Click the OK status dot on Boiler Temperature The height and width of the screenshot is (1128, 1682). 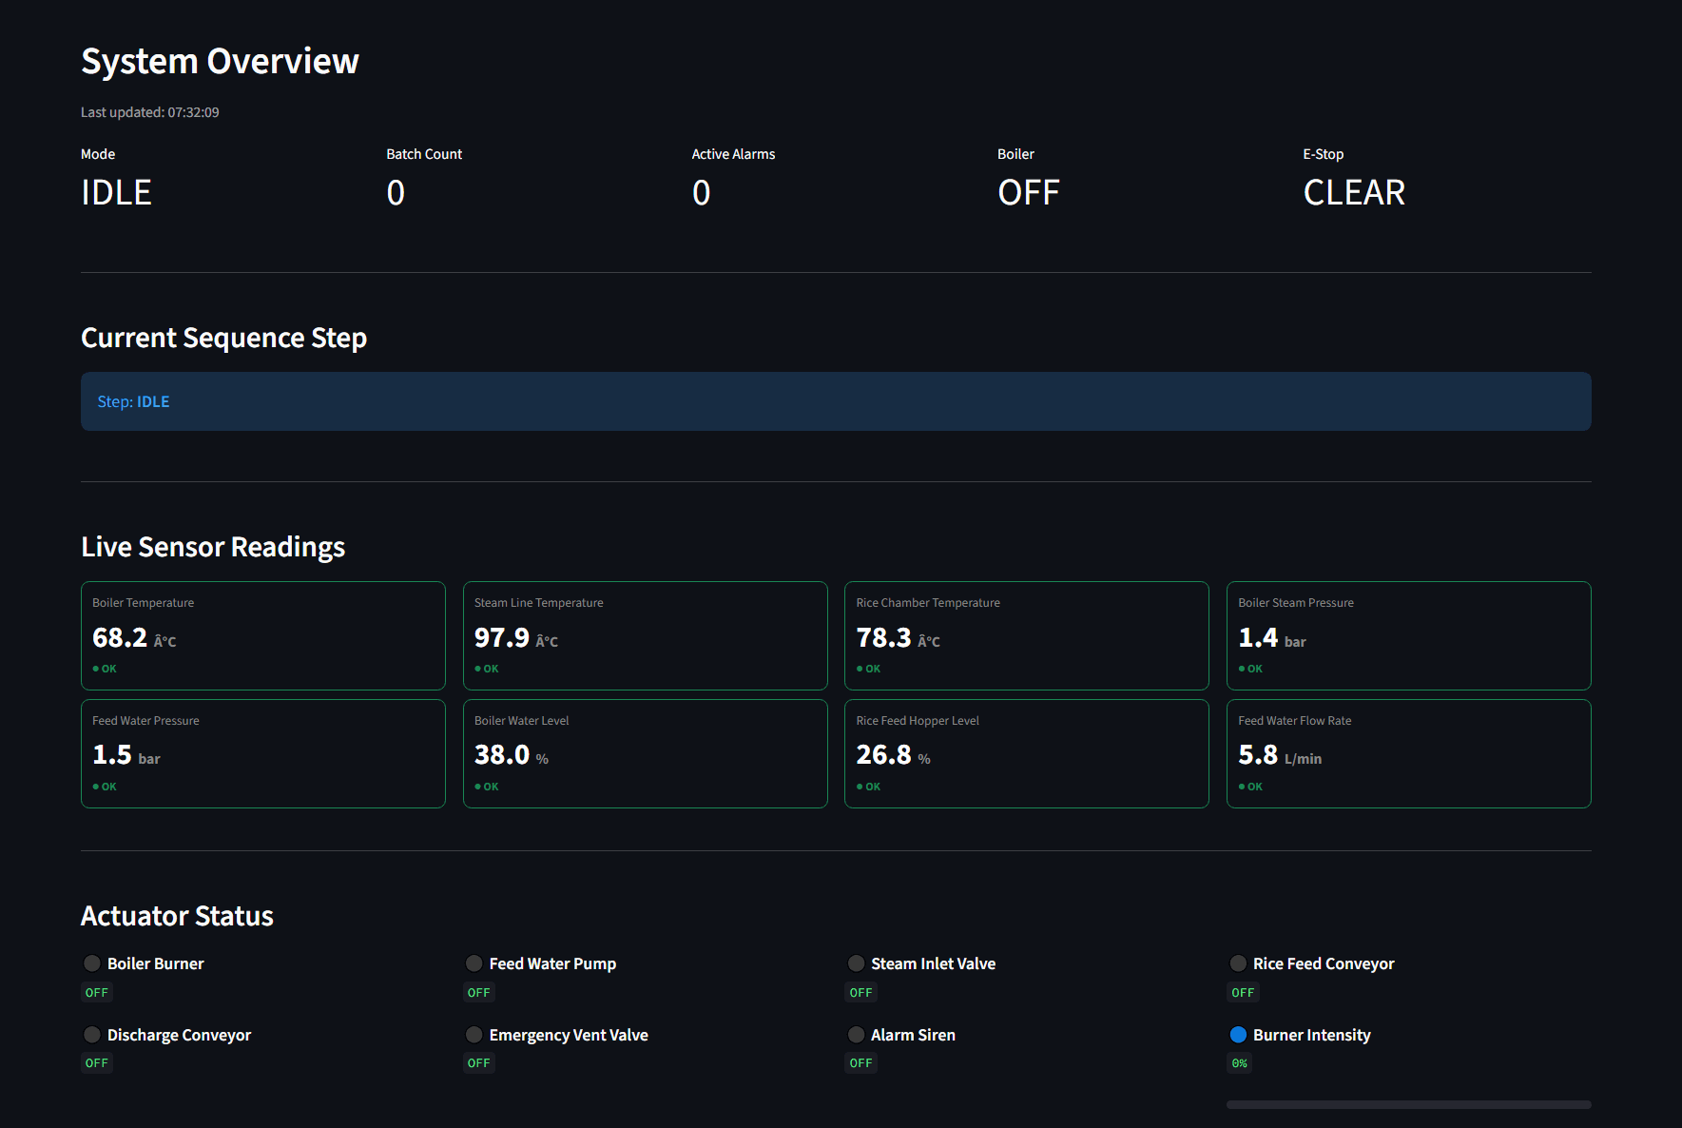pos(97,668)
